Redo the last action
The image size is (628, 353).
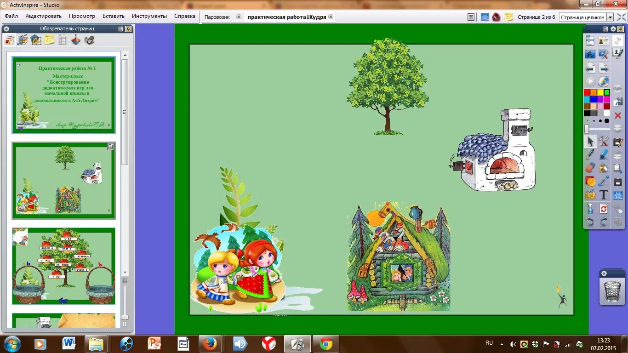pos(604,222)
